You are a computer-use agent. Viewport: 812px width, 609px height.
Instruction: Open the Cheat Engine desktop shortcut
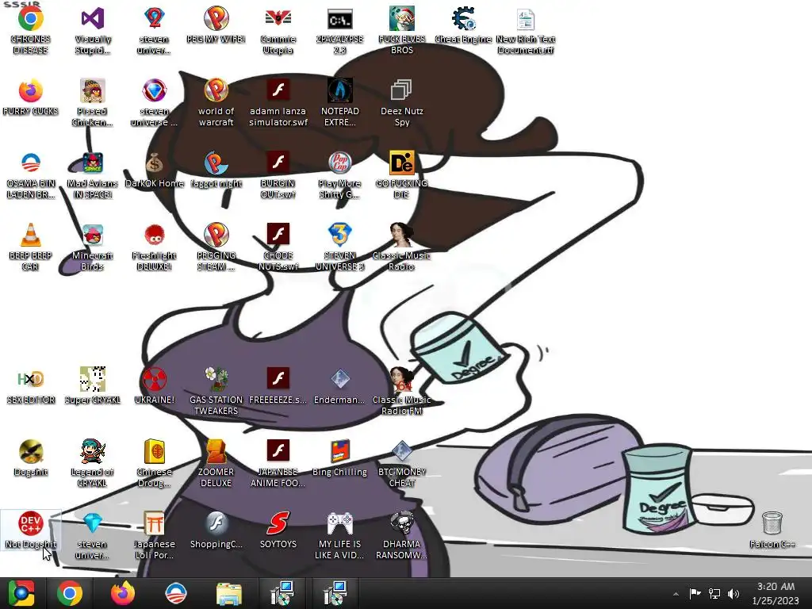tap(463, 26)
